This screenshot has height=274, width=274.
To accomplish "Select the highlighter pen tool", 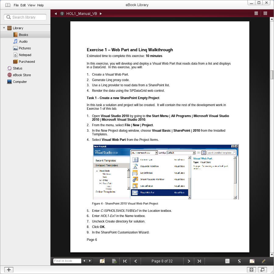I will point(264,261).
